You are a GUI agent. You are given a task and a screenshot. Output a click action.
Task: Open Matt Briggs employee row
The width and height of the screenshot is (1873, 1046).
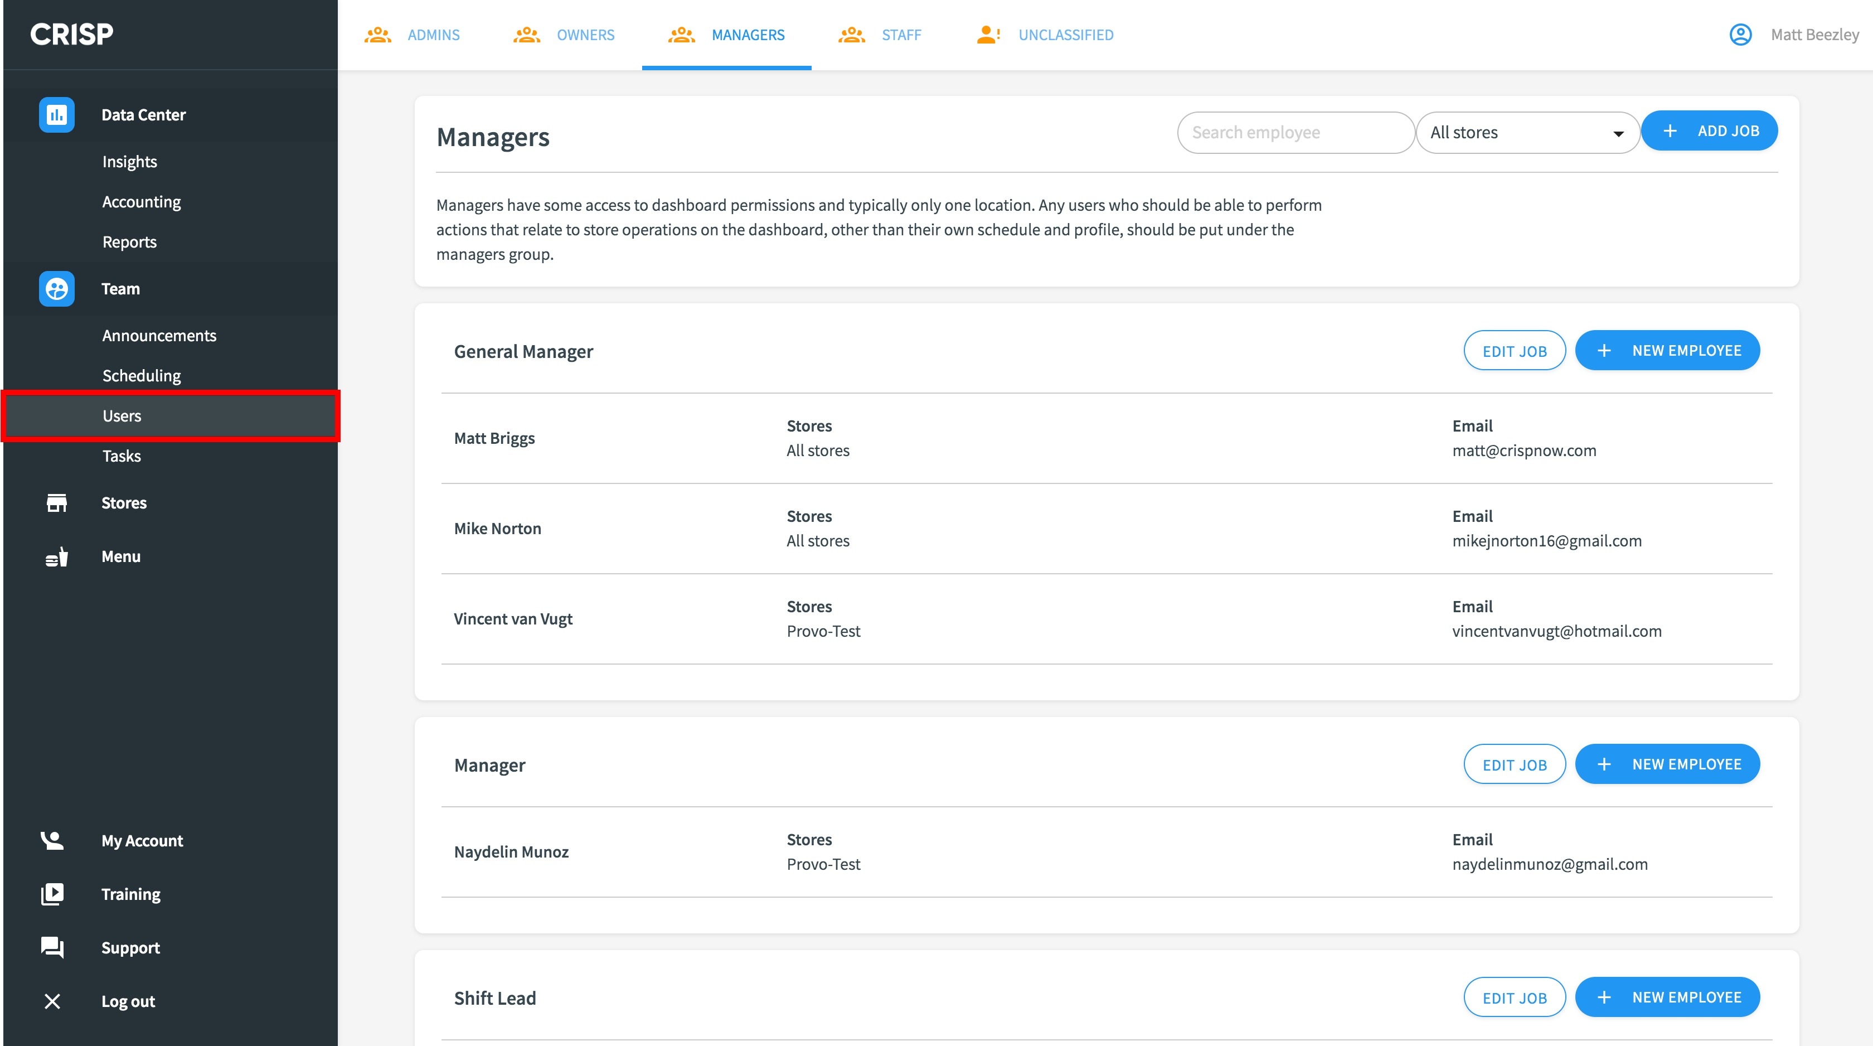point(494,438)
